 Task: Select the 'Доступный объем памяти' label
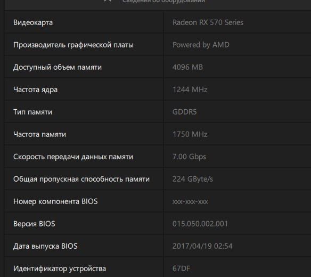58,68
